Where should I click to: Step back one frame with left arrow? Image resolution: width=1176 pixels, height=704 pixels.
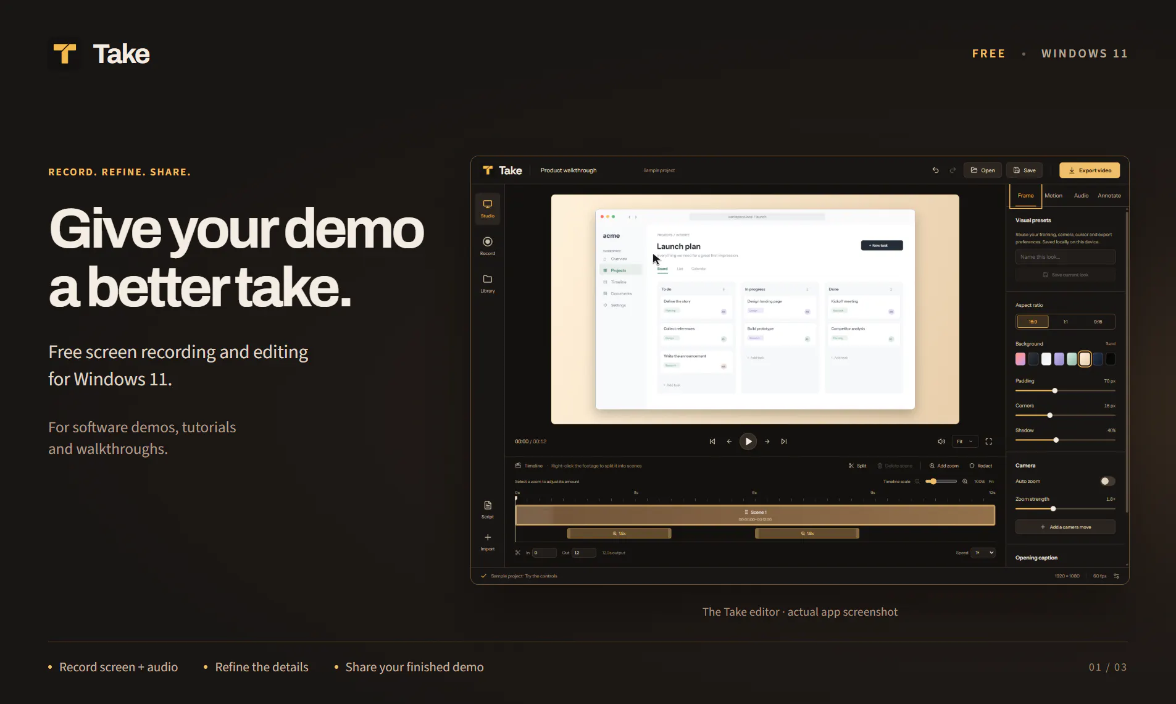729,442
